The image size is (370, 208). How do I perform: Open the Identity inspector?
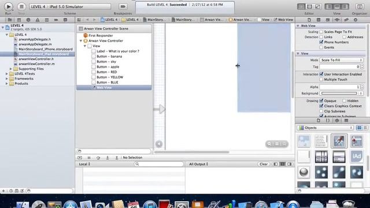pyautogui.click(x=328, y=20)
